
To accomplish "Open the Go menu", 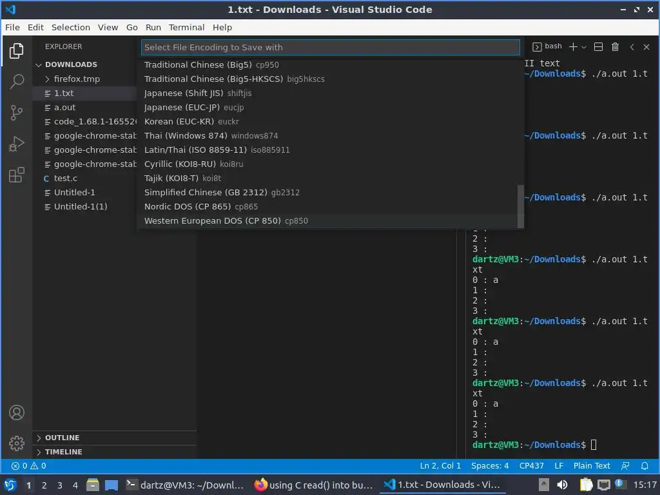I will click(x=131, y=27).
